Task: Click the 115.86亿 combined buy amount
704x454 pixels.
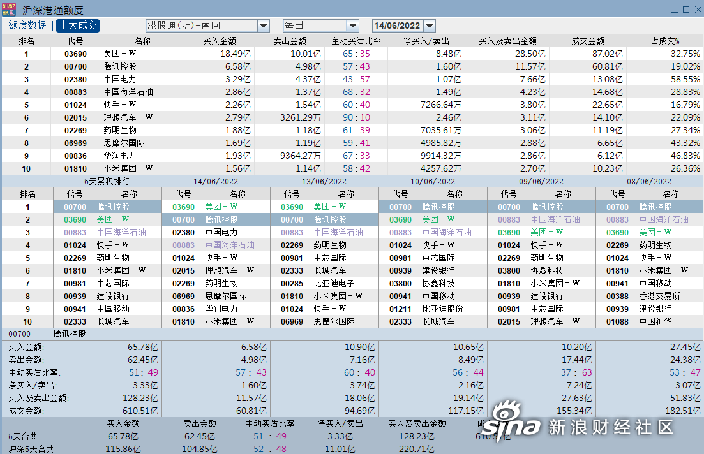Action: pyautogui.click(x=123, y=449)
